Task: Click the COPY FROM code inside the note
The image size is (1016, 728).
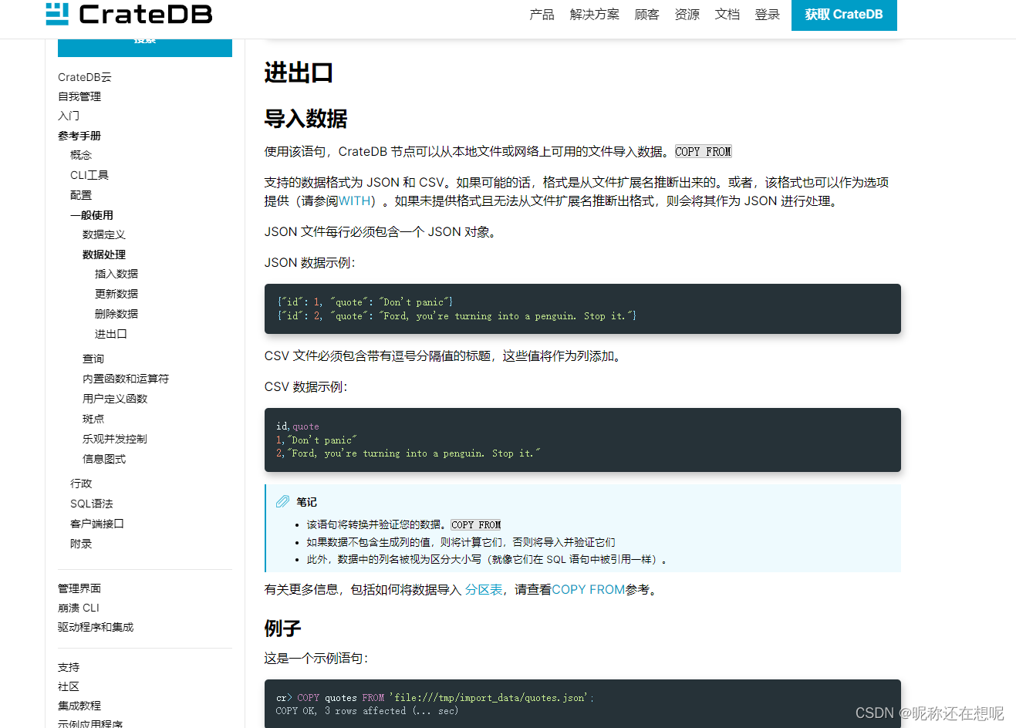Action: (476, 524)
